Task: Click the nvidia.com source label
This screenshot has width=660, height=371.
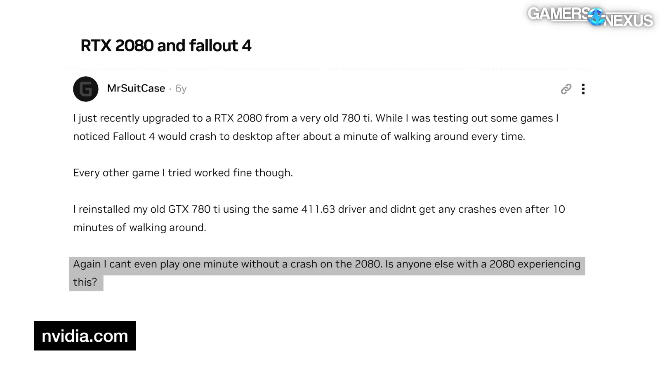Action: [85, 336]
